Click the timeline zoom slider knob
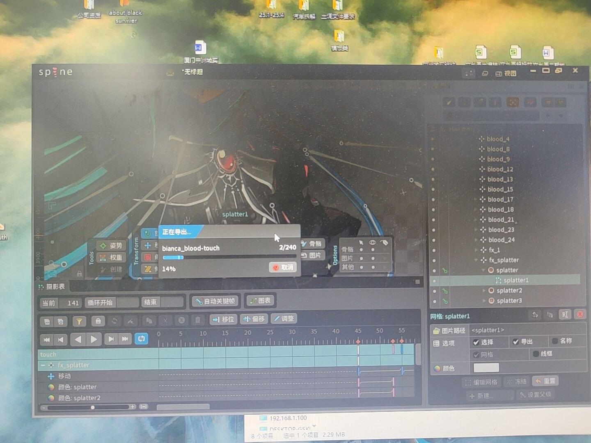Screen dimensions: 591x443 [x=93, y=407]
